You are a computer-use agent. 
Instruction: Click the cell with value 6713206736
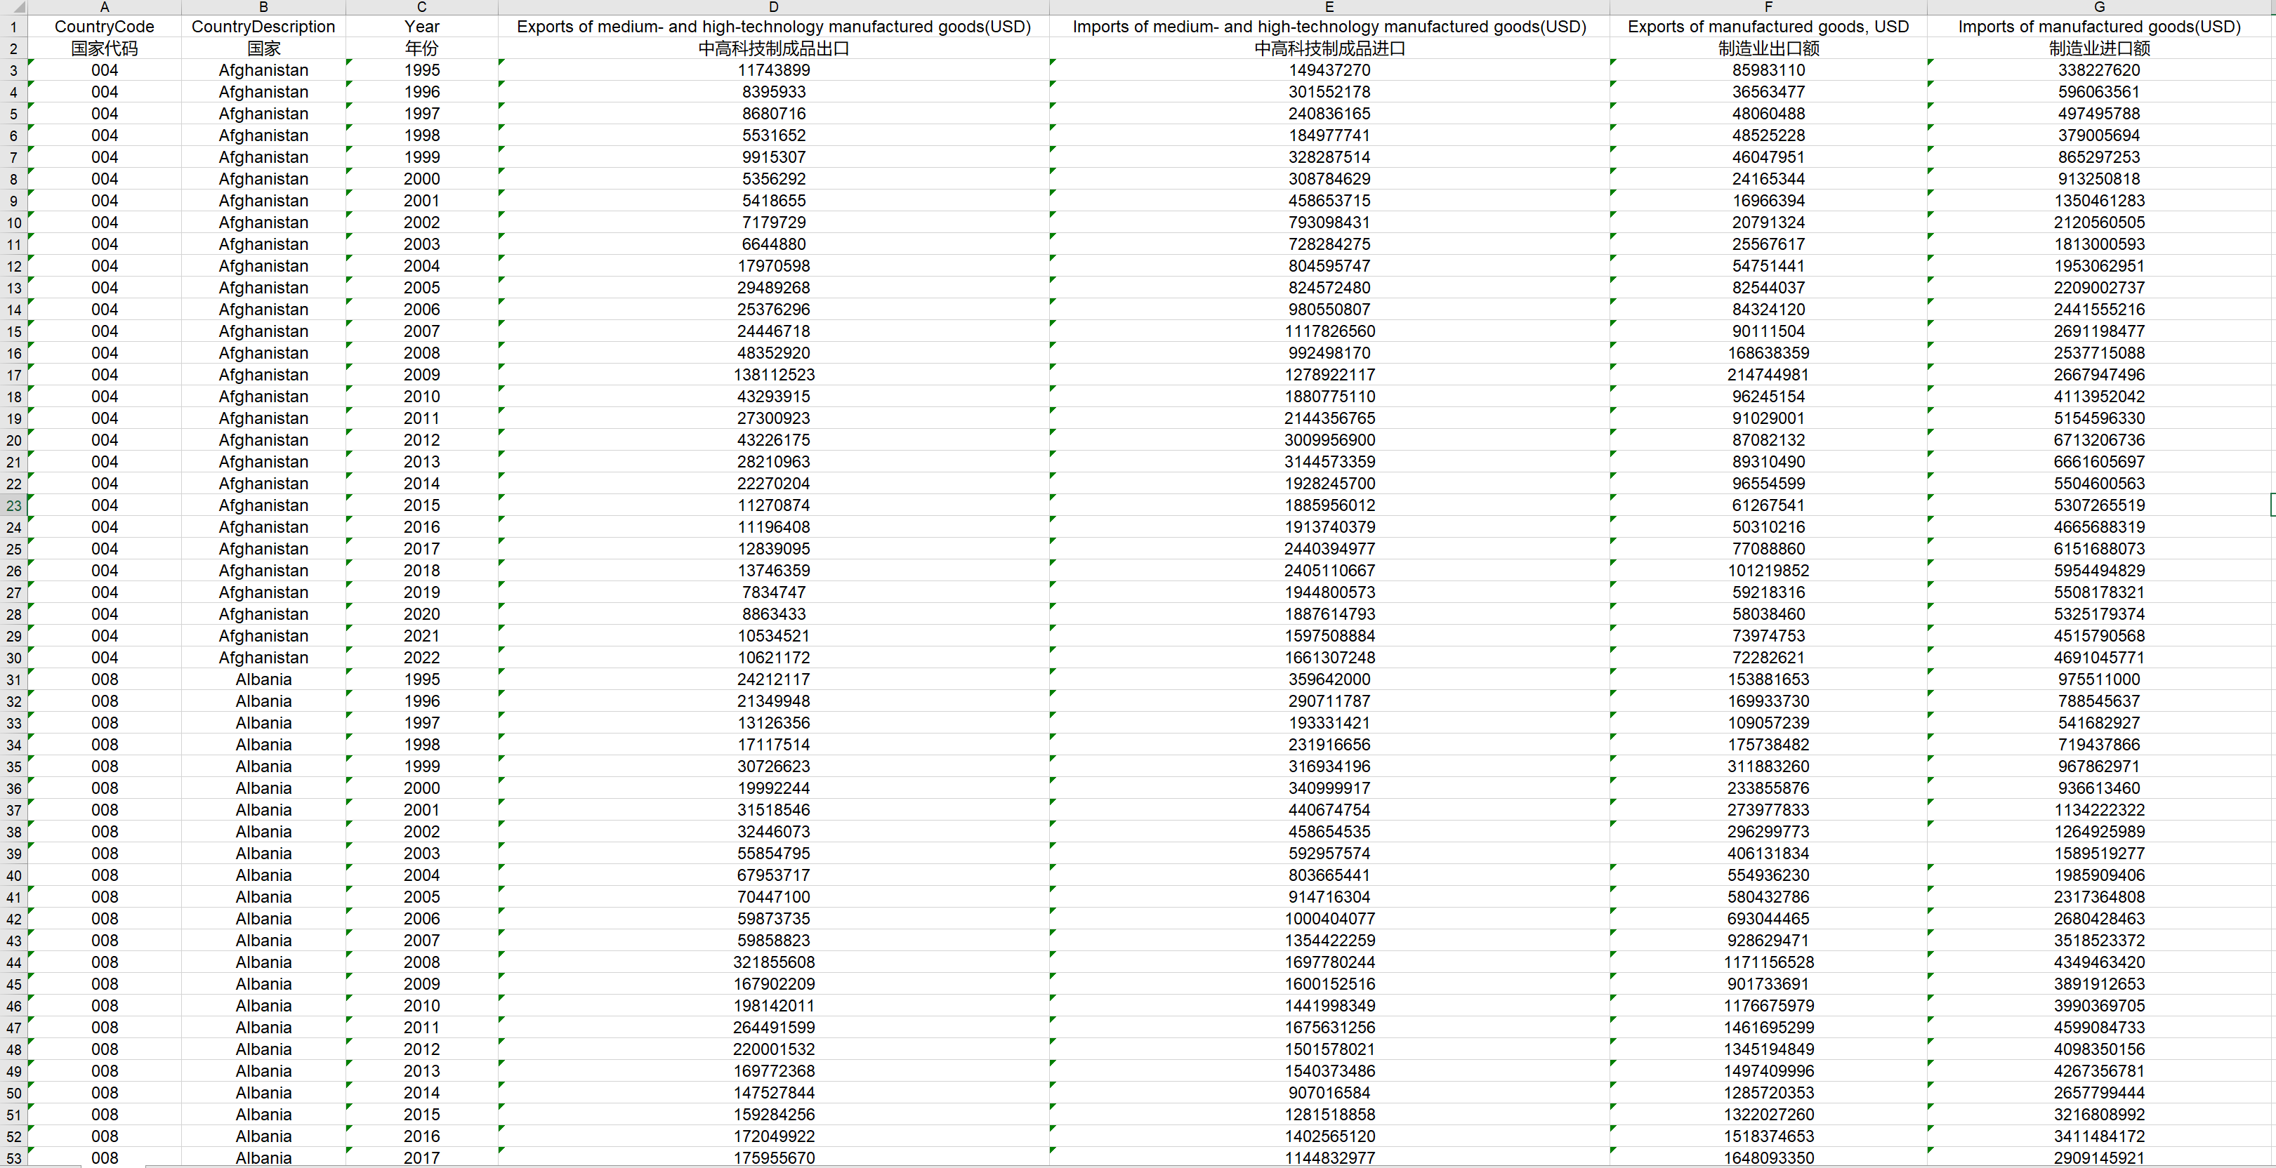(2098, 439)
